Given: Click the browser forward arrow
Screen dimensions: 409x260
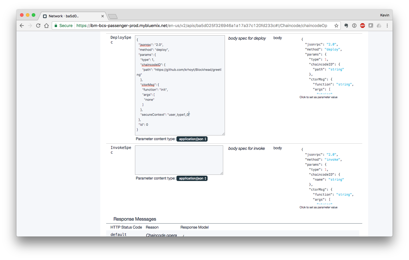Looking at the screenshot, I should (x=30, y=26).
